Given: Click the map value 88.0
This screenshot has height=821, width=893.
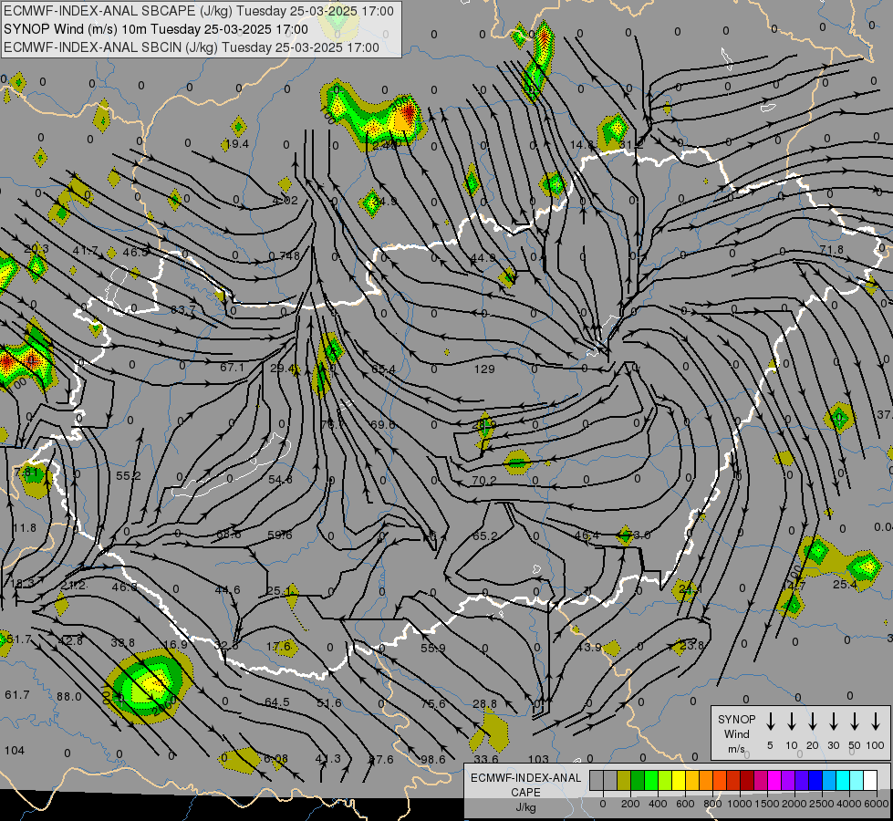Looking at the screenshot, I should (x=69, y=697).
